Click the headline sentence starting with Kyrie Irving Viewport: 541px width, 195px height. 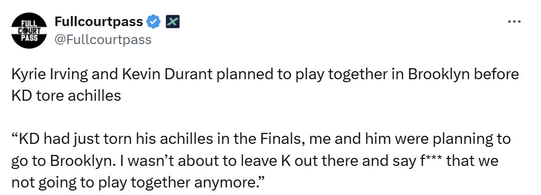point(265,85)
